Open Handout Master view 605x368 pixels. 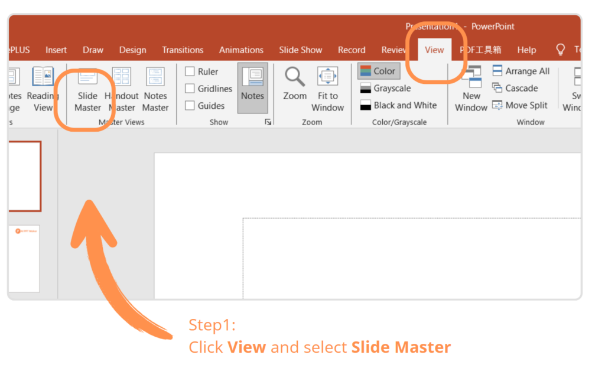click(122, 89)
